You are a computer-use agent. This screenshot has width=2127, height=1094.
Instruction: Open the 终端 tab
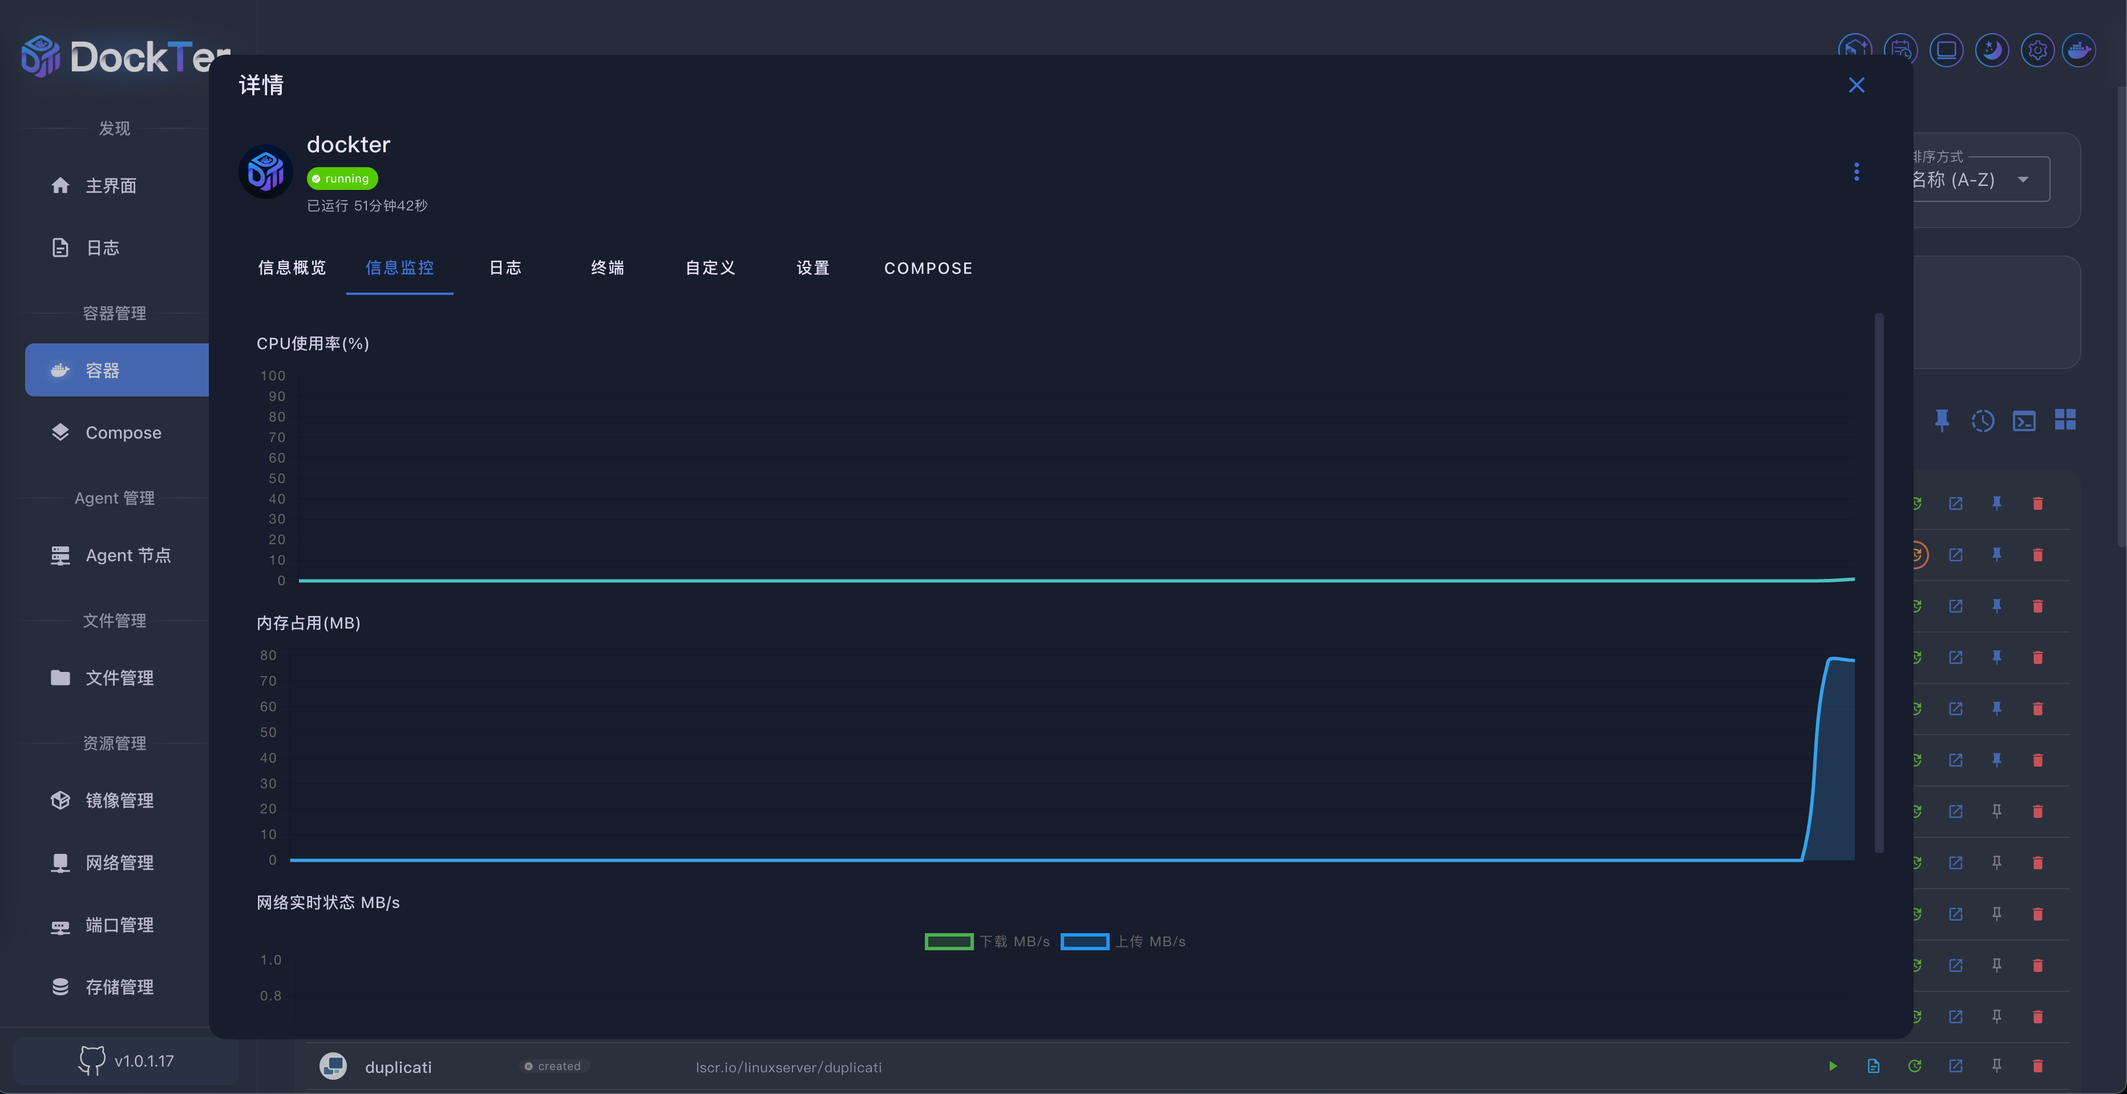[x=607, y=268]
